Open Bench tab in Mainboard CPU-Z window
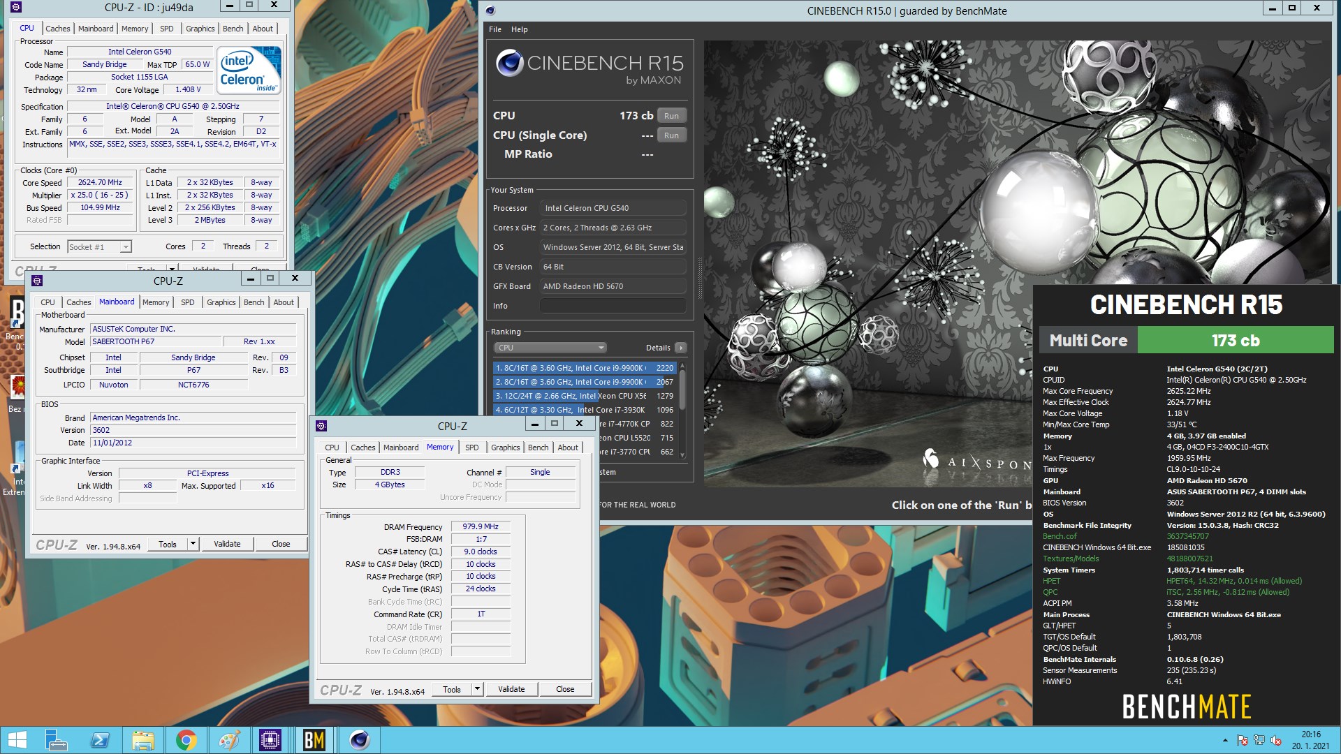The width and height of the screenshot is (1341, 754). [254, 302]
